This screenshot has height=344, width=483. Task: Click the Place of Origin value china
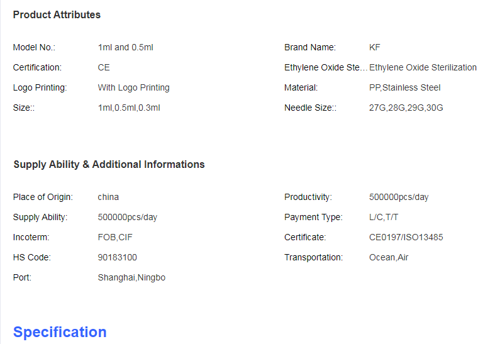click(108, 197)
